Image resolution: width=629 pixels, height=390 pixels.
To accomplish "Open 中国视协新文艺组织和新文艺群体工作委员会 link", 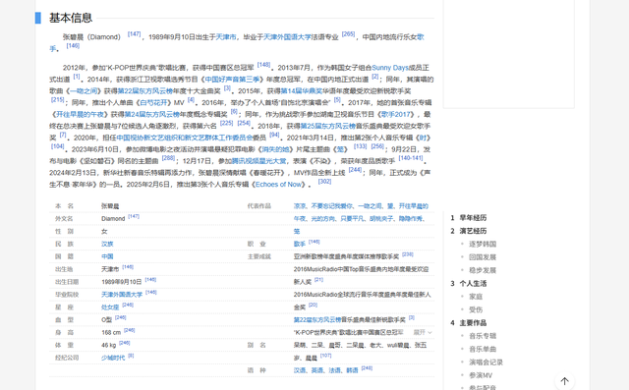I will coord(185,138).
